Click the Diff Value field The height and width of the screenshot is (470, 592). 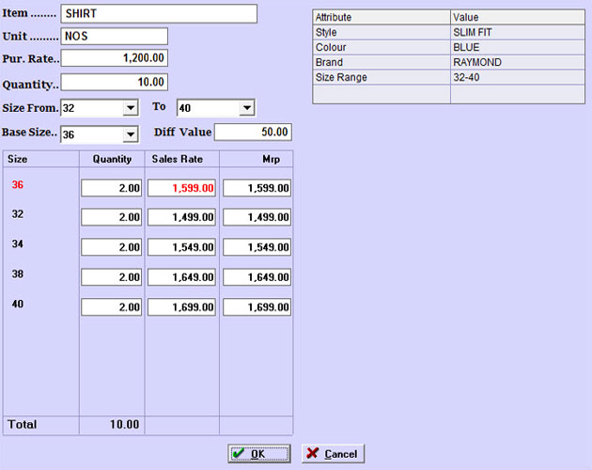[253, 133]
